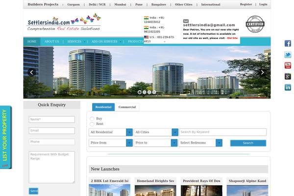Screen dimensions: 294x196
Task: Open the YouTube social icon
Action: point(288,66)
